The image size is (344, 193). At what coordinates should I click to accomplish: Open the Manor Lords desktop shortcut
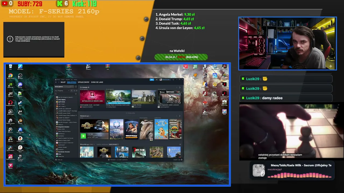(x=224, y=103)
